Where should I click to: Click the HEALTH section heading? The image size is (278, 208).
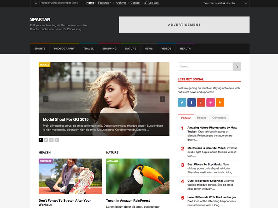(45, 153)
